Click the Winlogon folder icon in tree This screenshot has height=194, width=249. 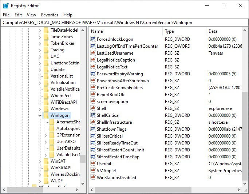(x=46, y=115)
